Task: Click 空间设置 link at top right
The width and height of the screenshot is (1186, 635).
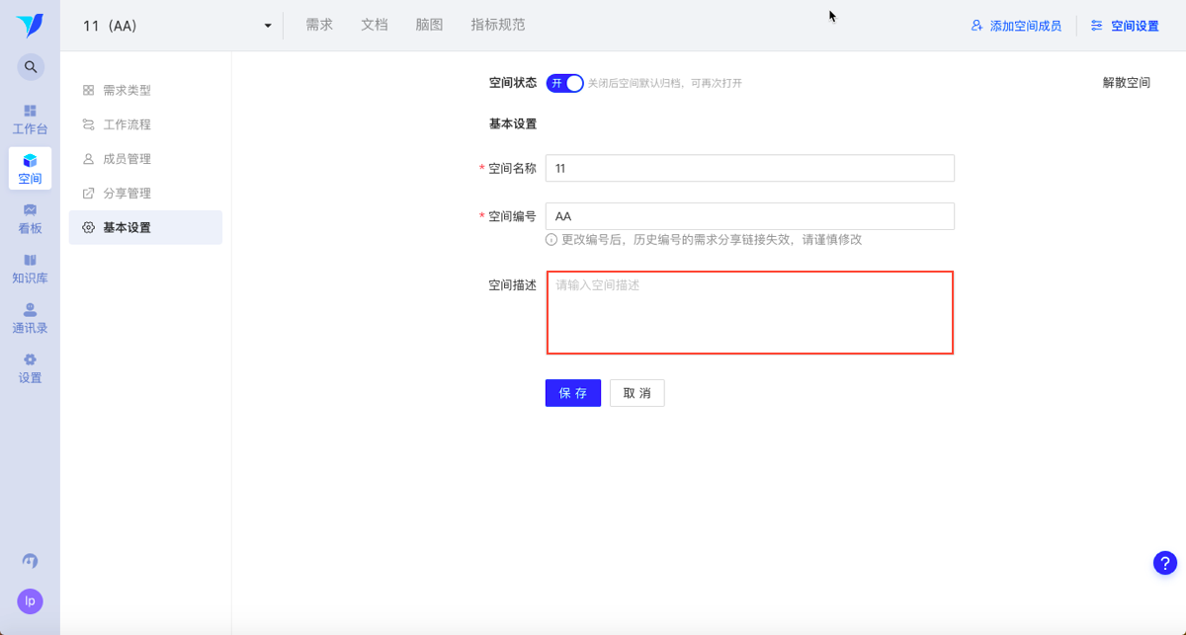Action: (1125, 26)
